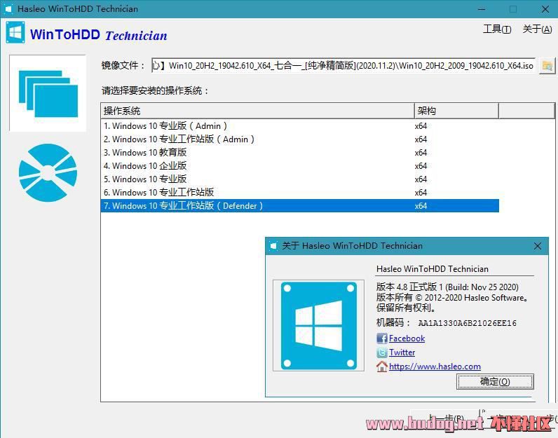This screenshot has width=558, height=438.
Task: Click the disc-shaped system clone icon
Action: pyautogui.click(x=48, y=173)
